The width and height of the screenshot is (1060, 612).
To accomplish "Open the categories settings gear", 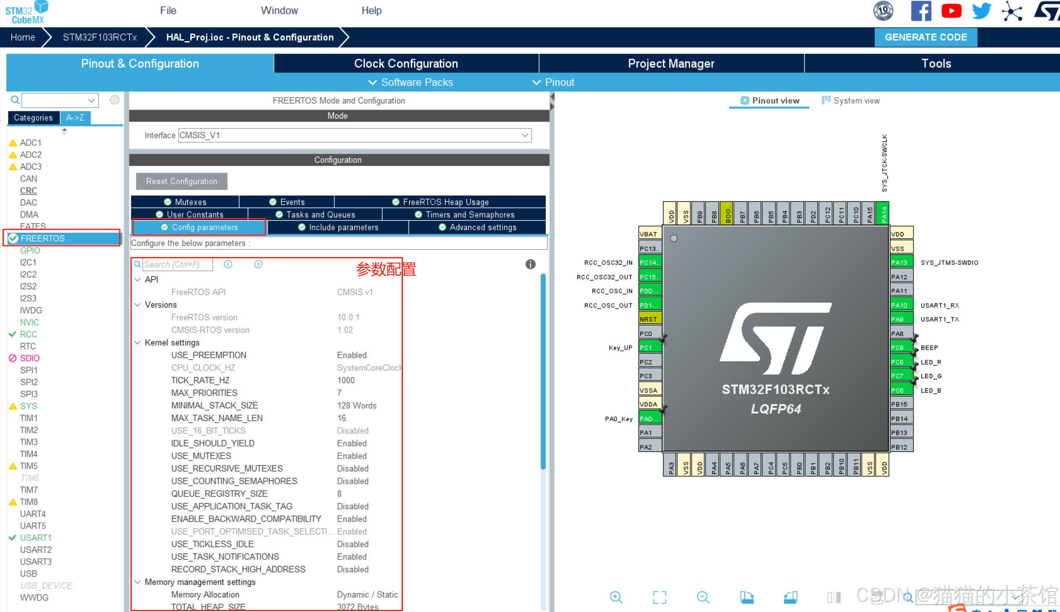I will (x=114, y=100).
